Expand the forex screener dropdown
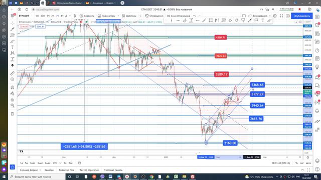This screenshot has height=180, width=321. [x=40, y=170]
